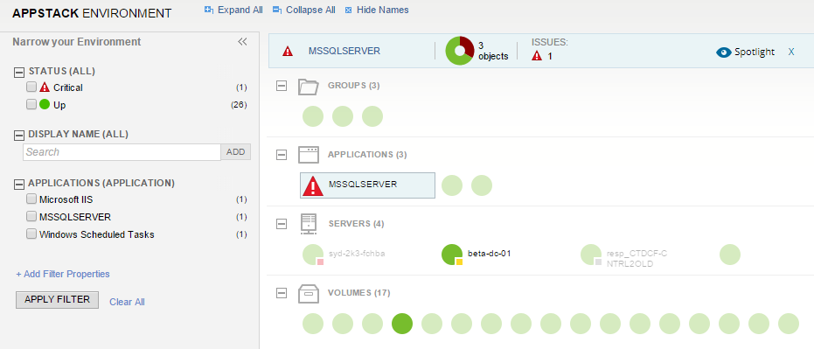This screenshot has height=349, width=814.
Task: Collapse the Narrow your Environment panel
Action: 242,42
